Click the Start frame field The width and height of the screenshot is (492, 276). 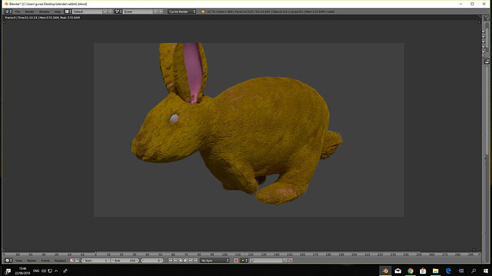coord(96,260)
